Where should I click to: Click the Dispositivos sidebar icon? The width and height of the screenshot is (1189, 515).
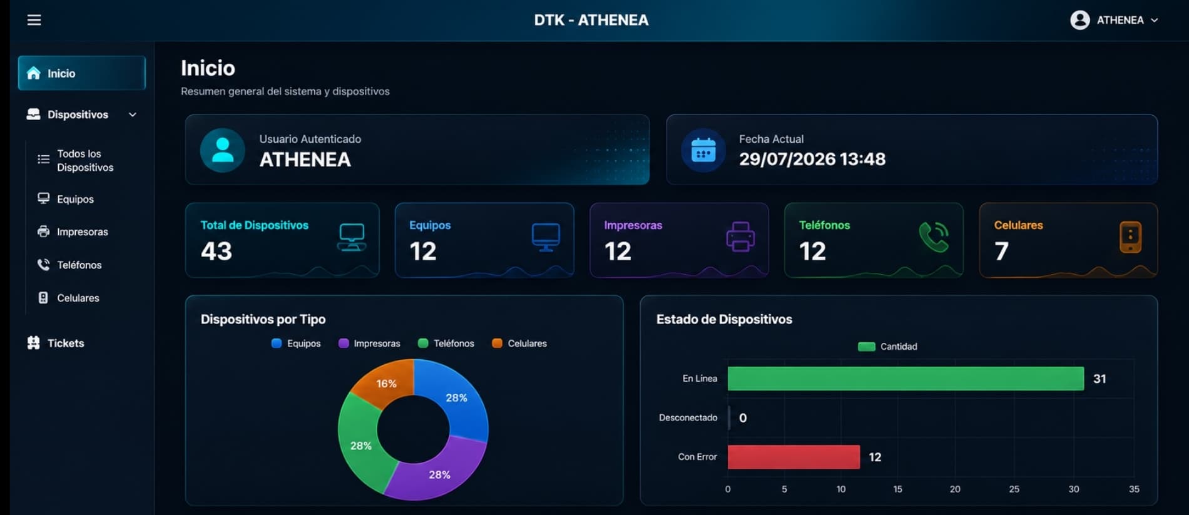(x=34, y=115)
